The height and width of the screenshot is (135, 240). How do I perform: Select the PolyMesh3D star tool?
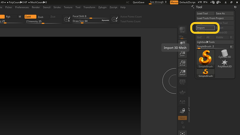pyautogui.click(x=225, y=64)
